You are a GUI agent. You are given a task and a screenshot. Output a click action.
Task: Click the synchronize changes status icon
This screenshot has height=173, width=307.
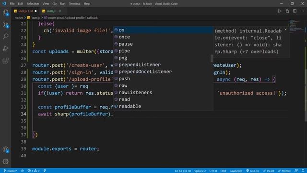(23, 171)
